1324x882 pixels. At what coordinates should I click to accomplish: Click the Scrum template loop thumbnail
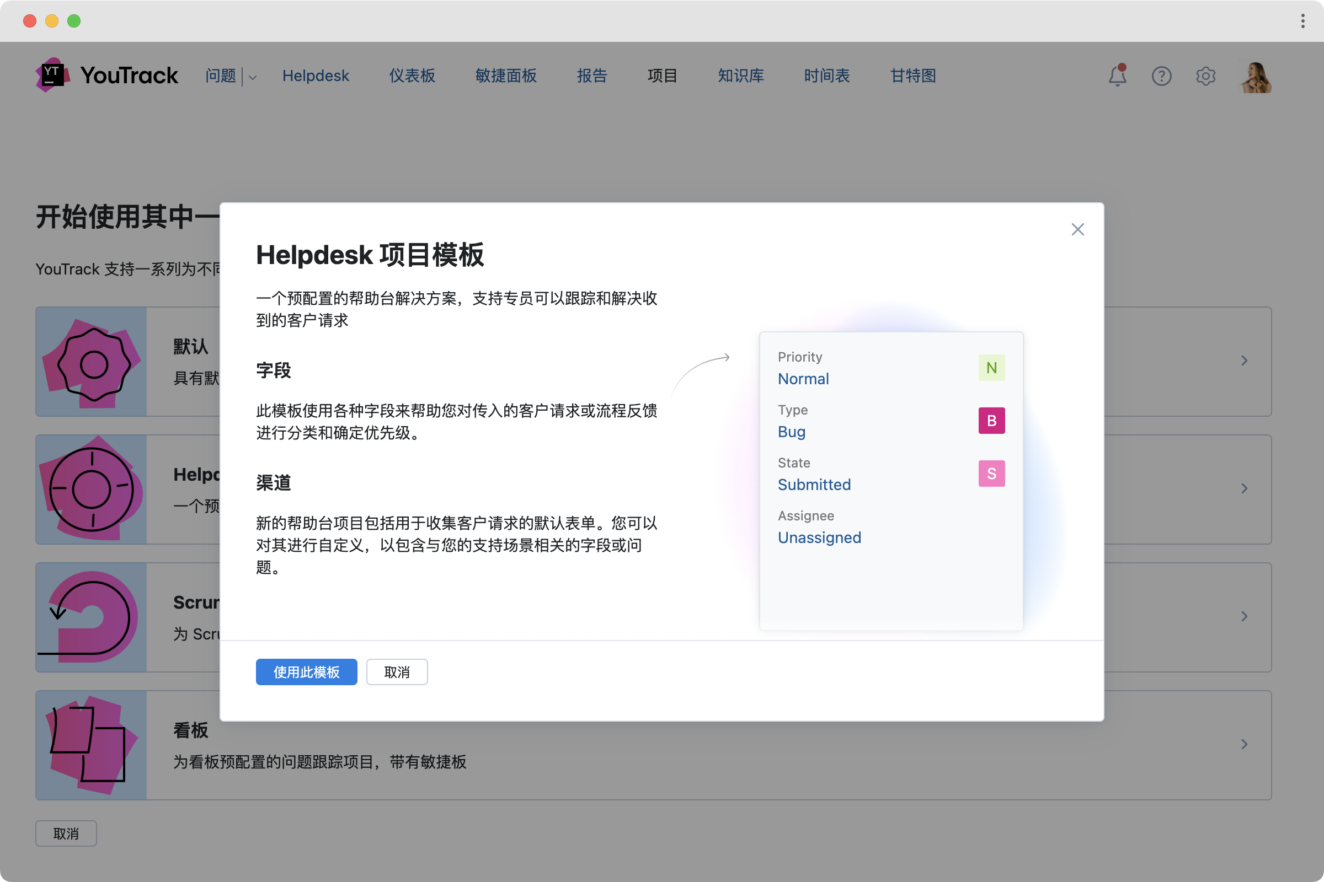92,617
